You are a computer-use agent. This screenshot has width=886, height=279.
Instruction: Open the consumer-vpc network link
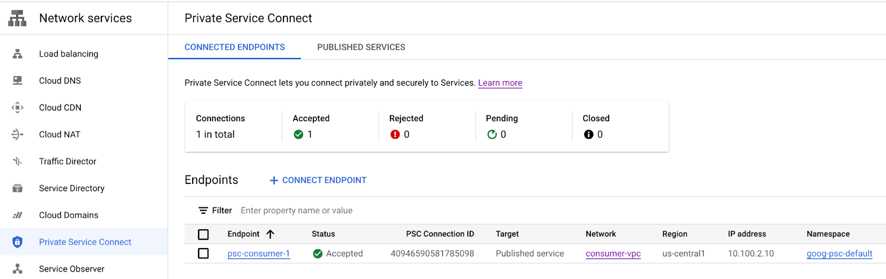(x=613, y=254)
